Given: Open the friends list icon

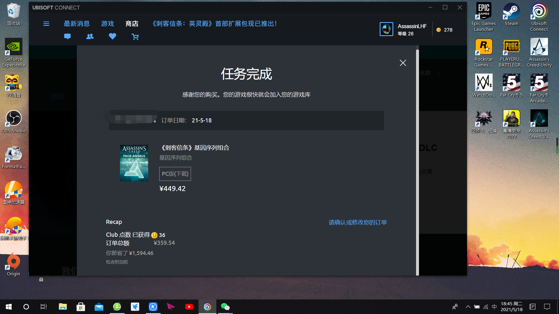Looking at the screenshot, I should (90, 37).
